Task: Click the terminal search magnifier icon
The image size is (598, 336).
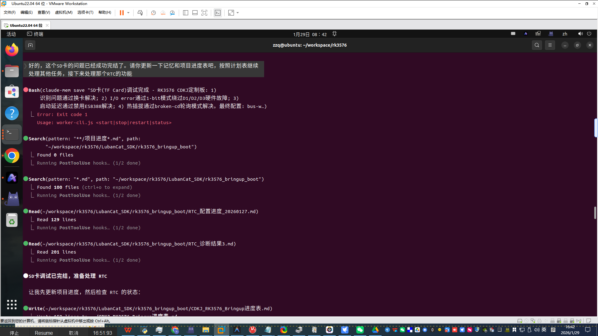Action: pyautogui.click(x=537, y=45)
